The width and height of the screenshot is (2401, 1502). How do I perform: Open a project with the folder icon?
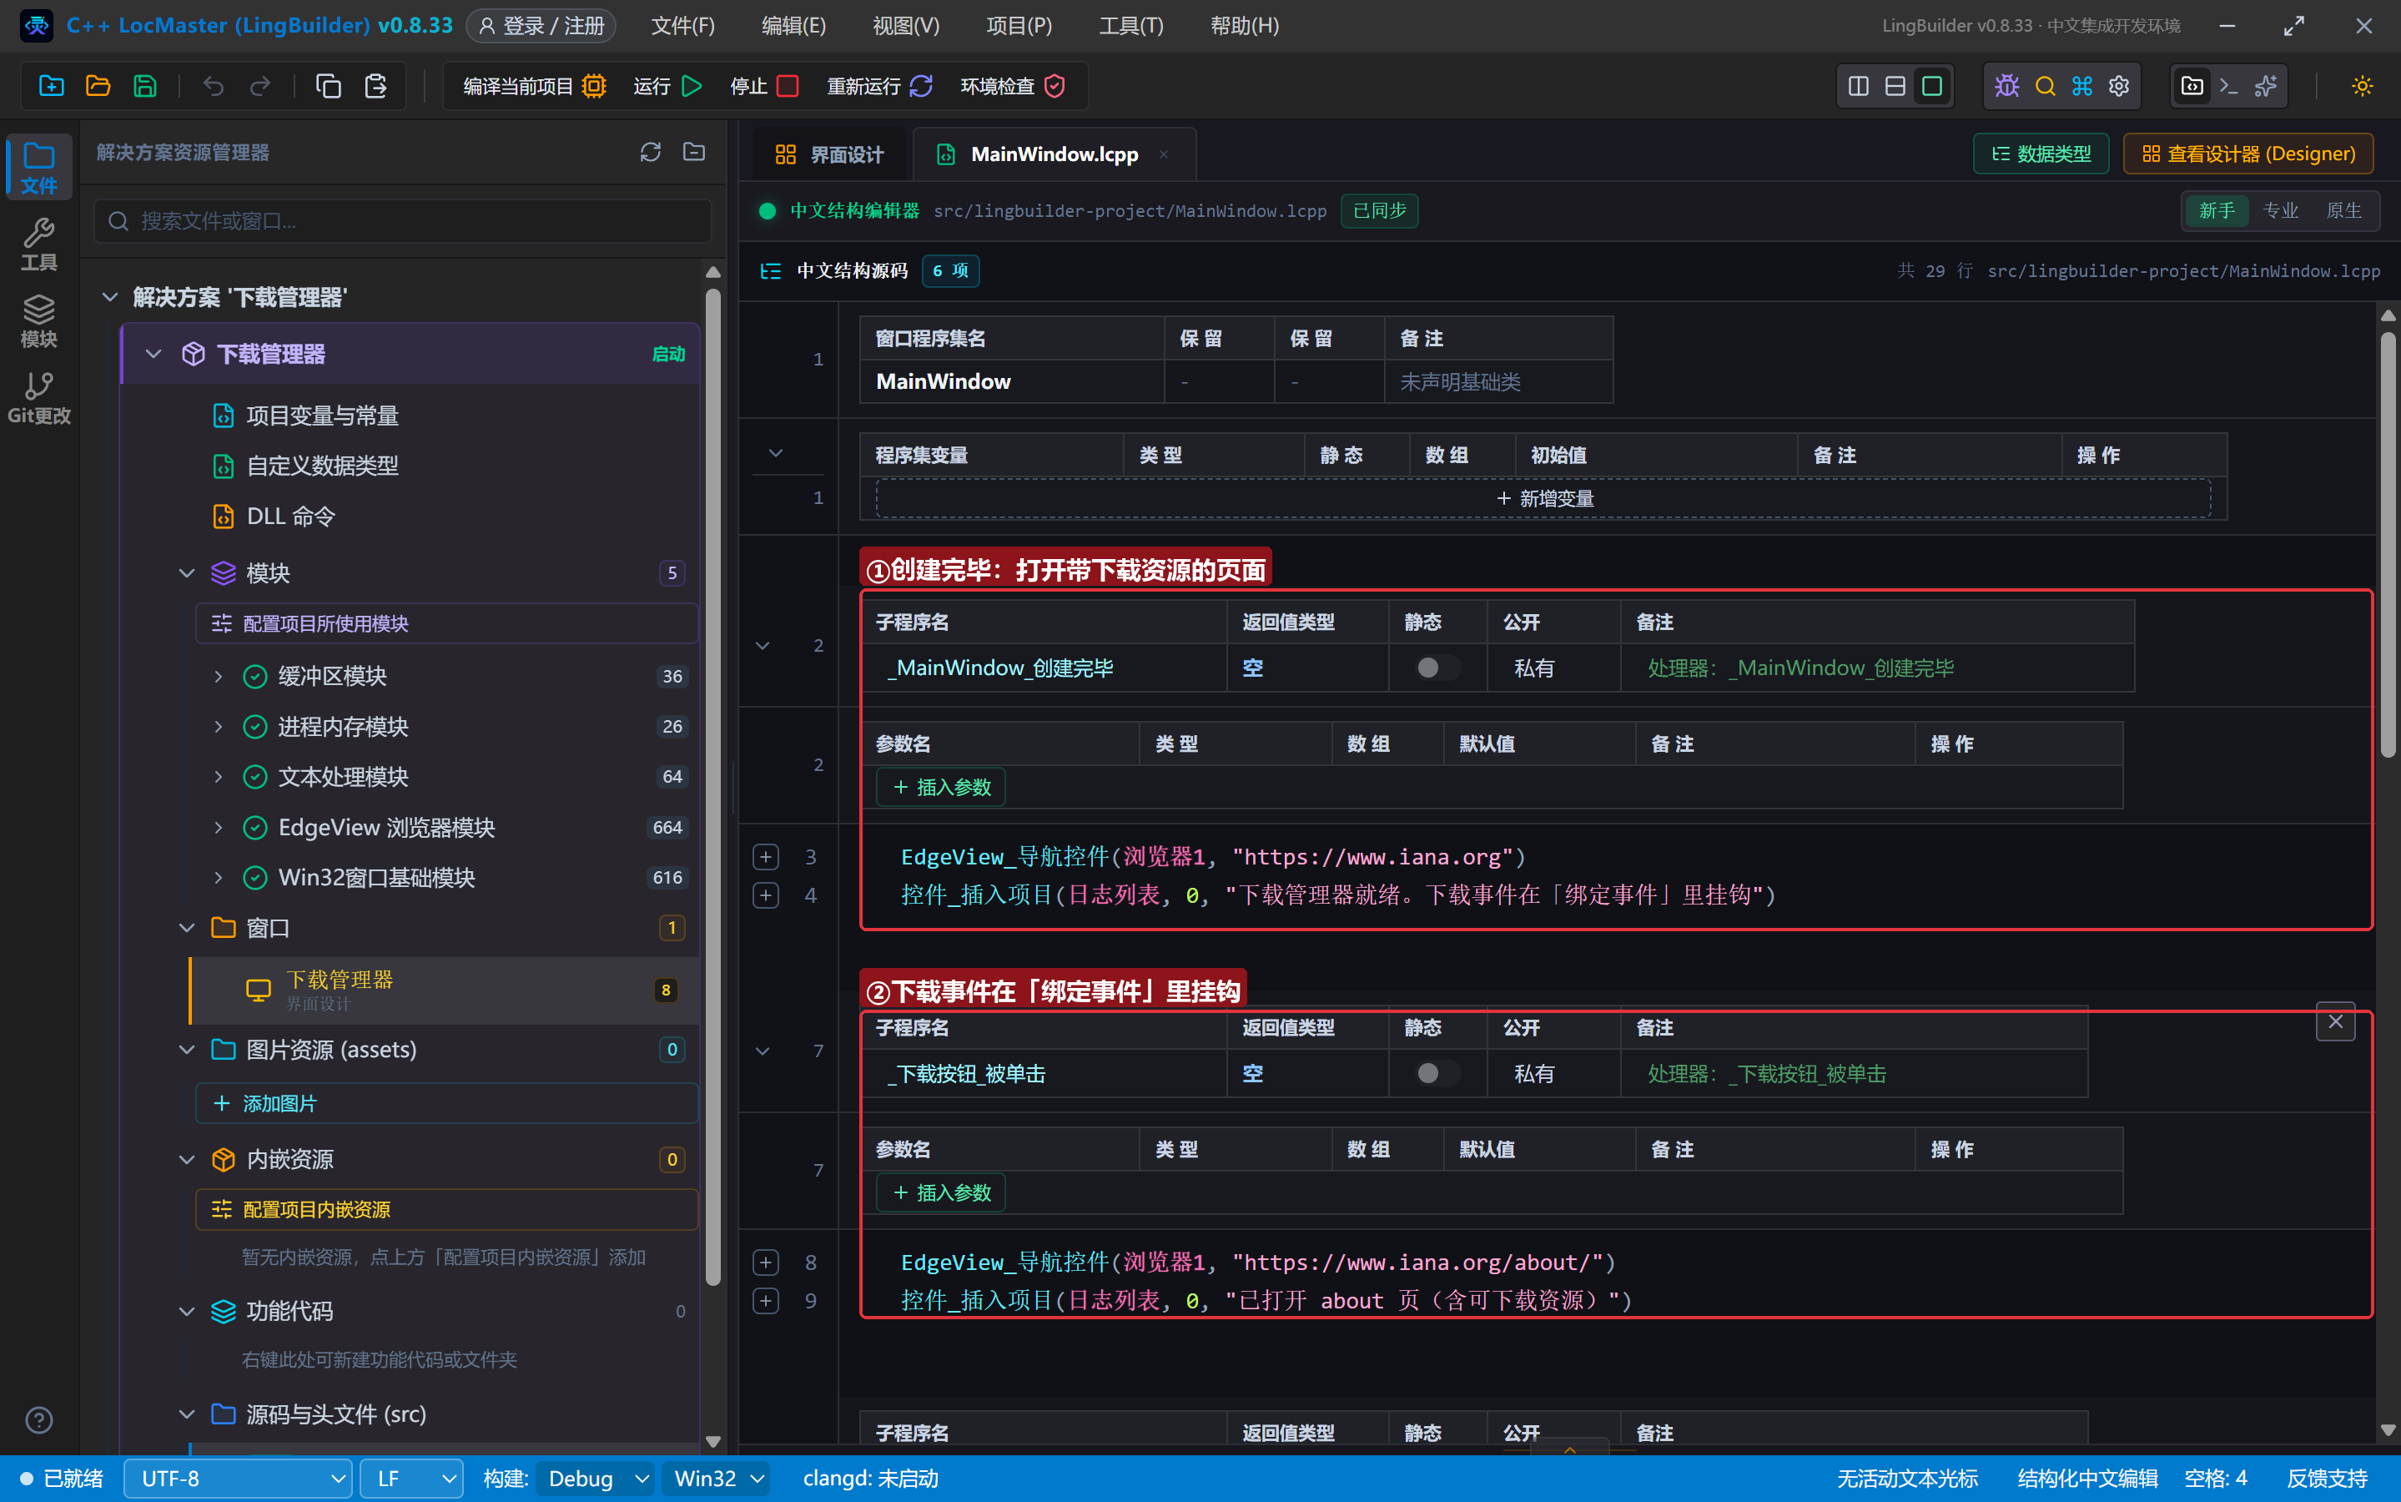(98, 87)
